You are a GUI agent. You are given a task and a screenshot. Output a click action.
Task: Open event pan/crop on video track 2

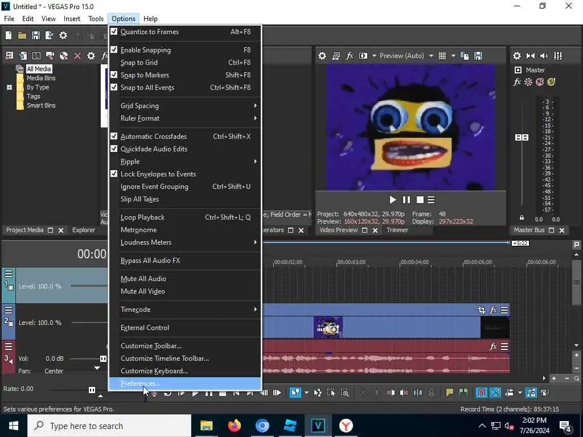pyautogui.click(x=482, y=310)
